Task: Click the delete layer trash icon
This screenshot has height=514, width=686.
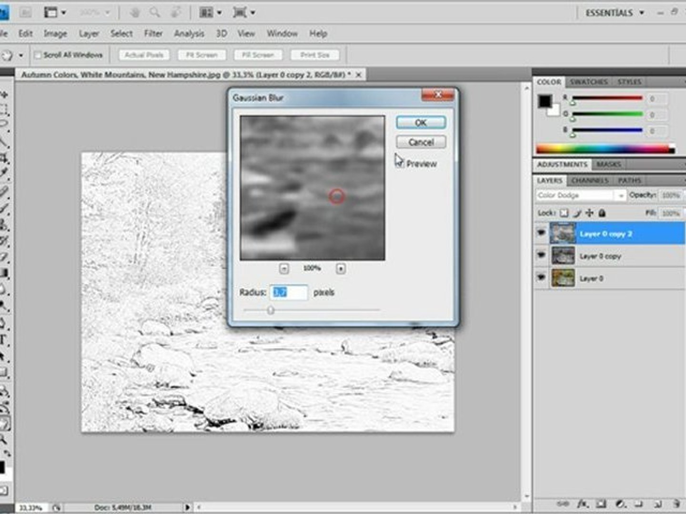Action: (676, 504)
